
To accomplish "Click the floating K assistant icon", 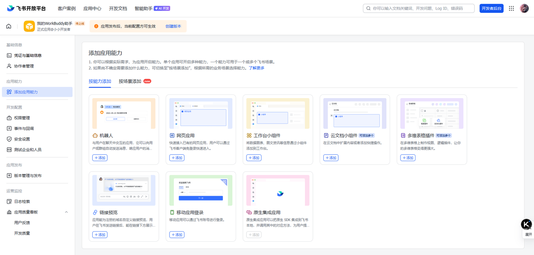I will (526, 225).
